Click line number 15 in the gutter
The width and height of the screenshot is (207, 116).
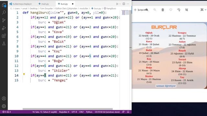(16, 80)
